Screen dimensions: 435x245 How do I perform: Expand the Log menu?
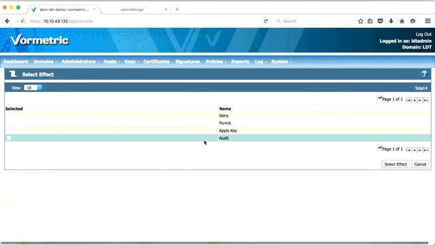pos(260,62)
